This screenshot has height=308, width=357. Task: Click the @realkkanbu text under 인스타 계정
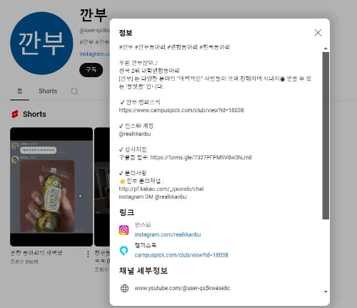tap(135, 134)
